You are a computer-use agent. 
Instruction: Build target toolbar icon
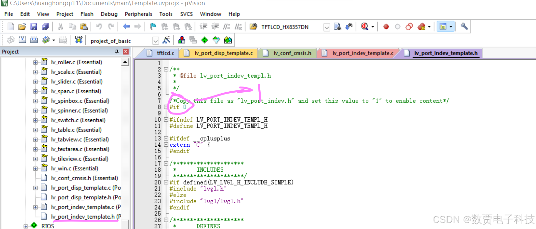[x=22, y=40]
